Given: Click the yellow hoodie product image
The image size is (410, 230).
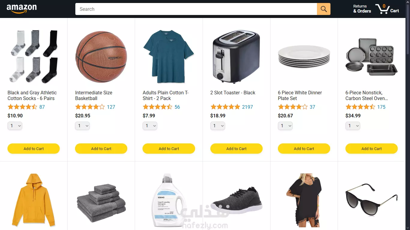Looking at the screenshot, I should (x=34, y=200).
